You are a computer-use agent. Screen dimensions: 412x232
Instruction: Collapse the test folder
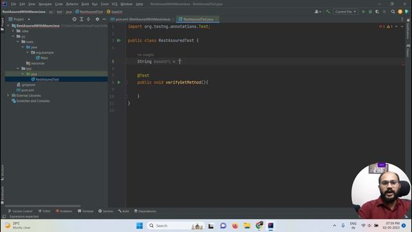tap(18, 68)
